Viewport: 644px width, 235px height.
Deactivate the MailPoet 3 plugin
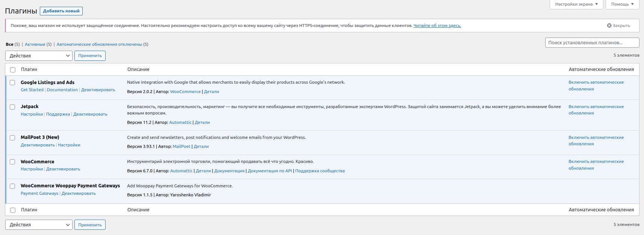38,145
